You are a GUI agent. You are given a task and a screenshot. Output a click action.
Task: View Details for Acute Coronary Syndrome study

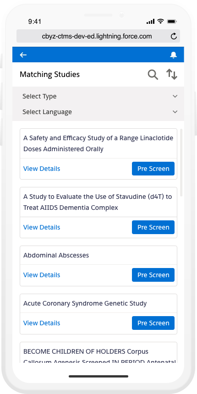pos(42,323)
